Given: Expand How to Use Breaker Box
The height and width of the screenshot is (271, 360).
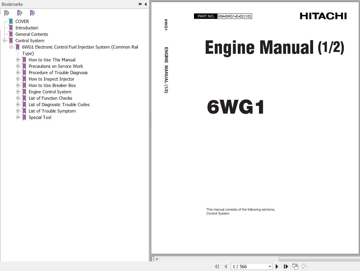Looking at the screenshot, I should (18, 85).
